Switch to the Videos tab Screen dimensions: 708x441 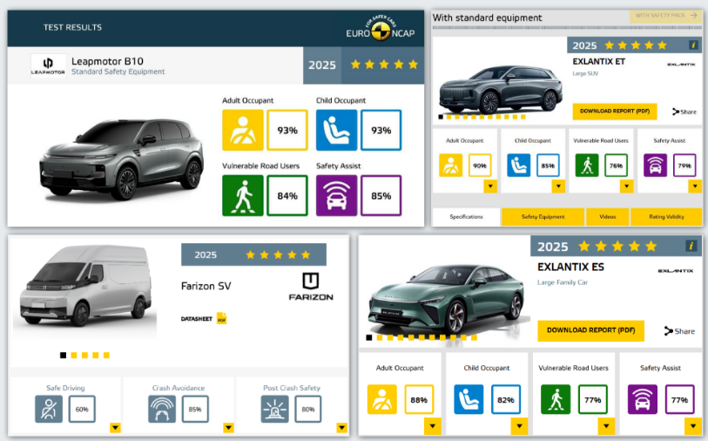(x=607, y=217)
